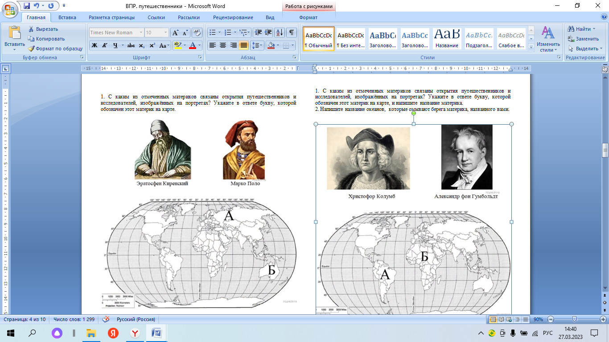The height and width of the screenshot is (342, 609).
Task: Open the Mailings (Рассылки) tab
Action: pos(189,17)
